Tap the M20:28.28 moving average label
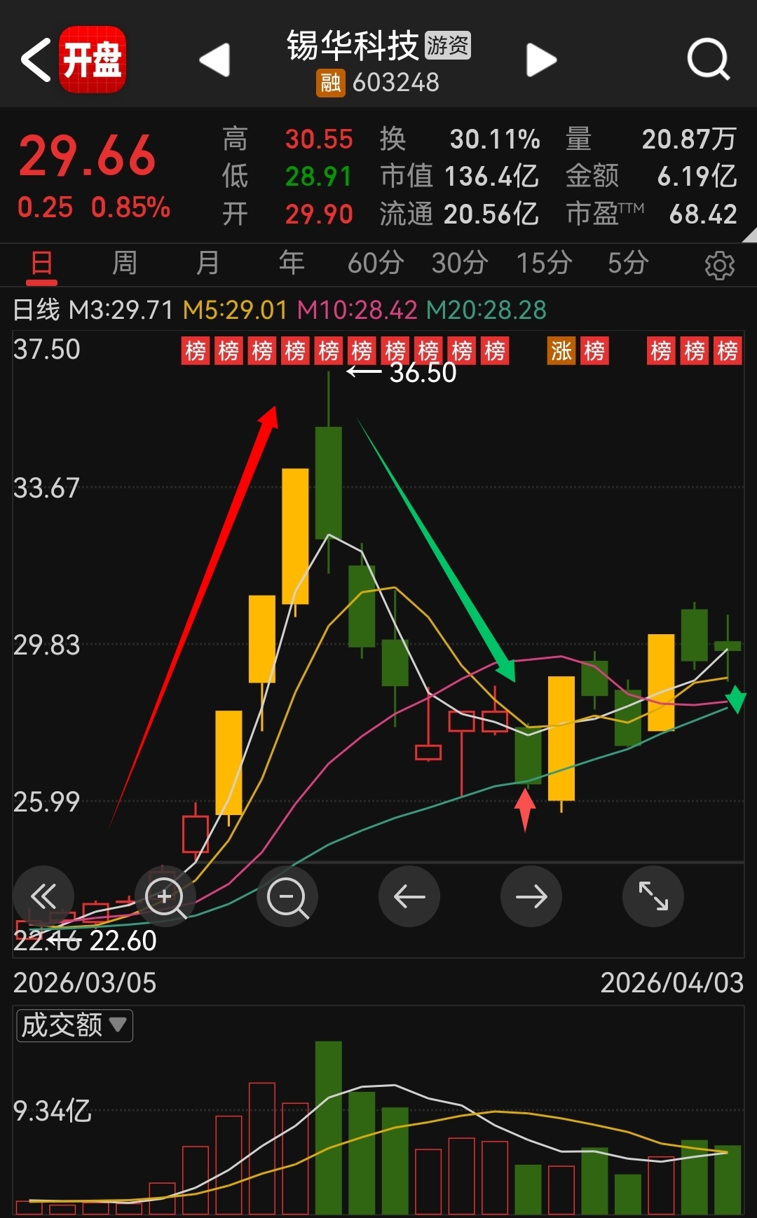This screenshot has width=757, height=1218. [486, 310]
